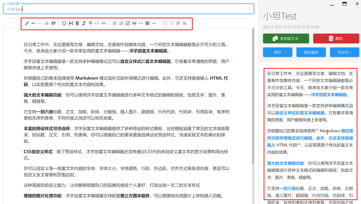Click the increase indent icon
This screenshot has height=204, width=361.
165,23
